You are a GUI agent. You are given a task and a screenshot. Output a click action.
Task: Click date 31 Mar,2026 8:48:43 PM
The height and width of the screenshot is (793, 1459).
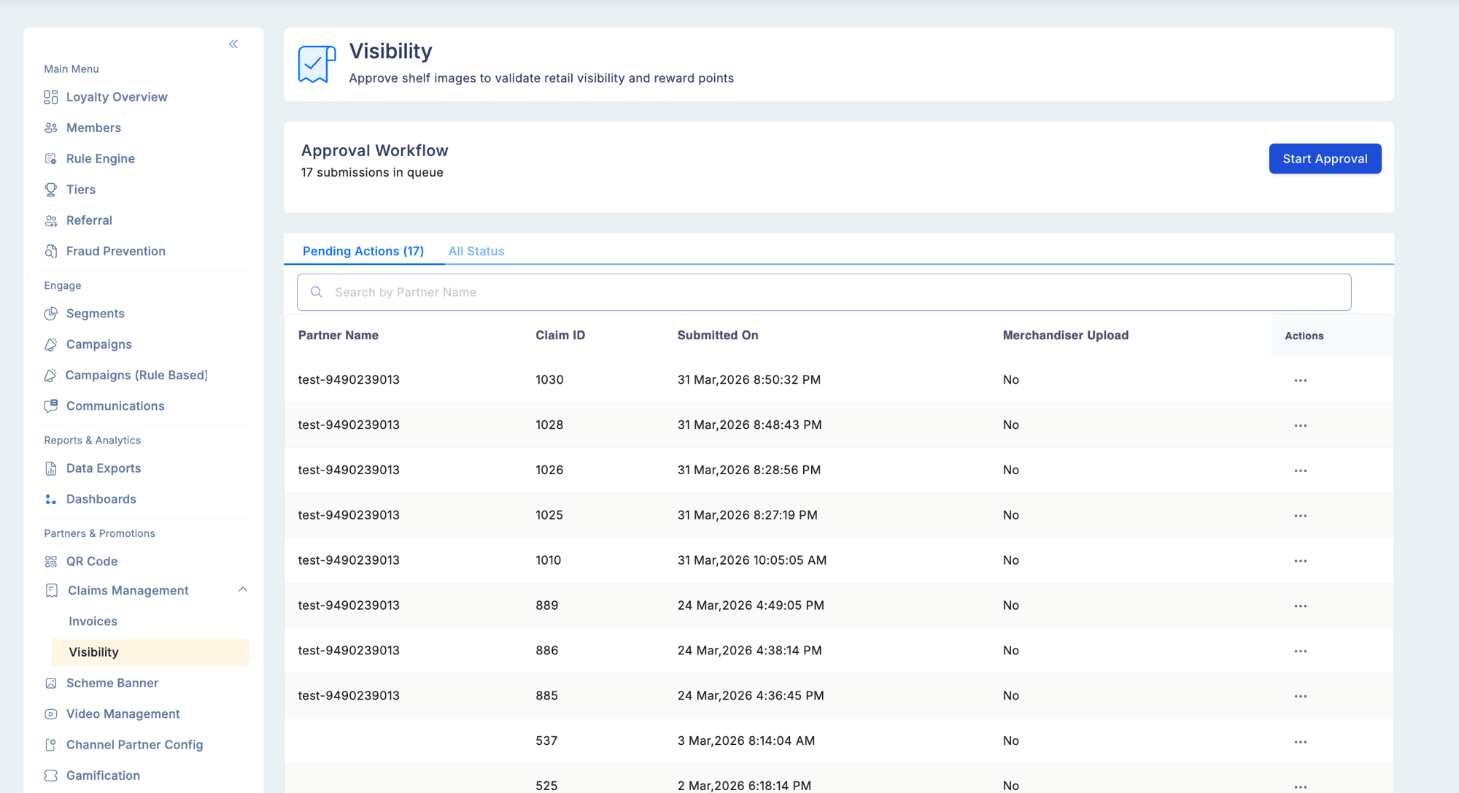tap(749, 425)
